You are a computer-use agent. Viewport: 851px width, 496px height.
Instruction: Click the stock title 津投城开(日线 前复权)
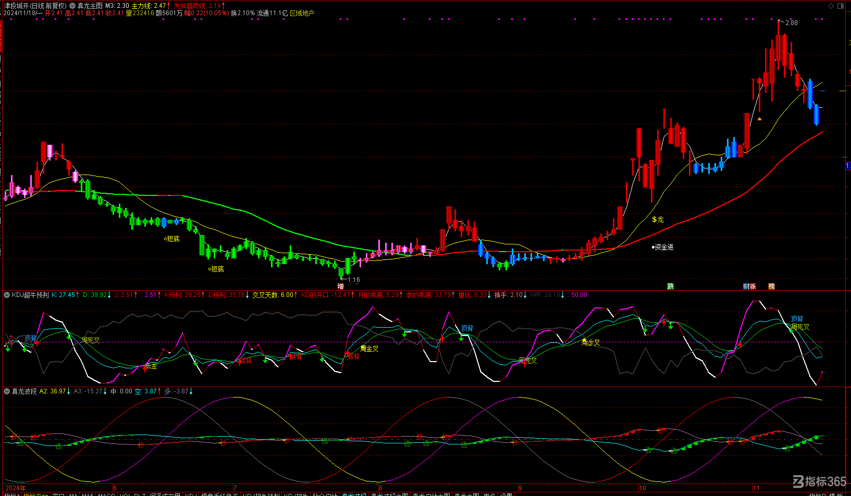coord(35,6)
